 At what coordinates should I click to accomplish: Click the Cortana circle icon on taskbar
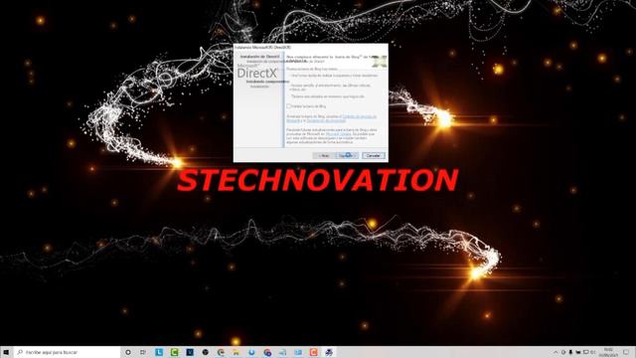tap(128, 352)
